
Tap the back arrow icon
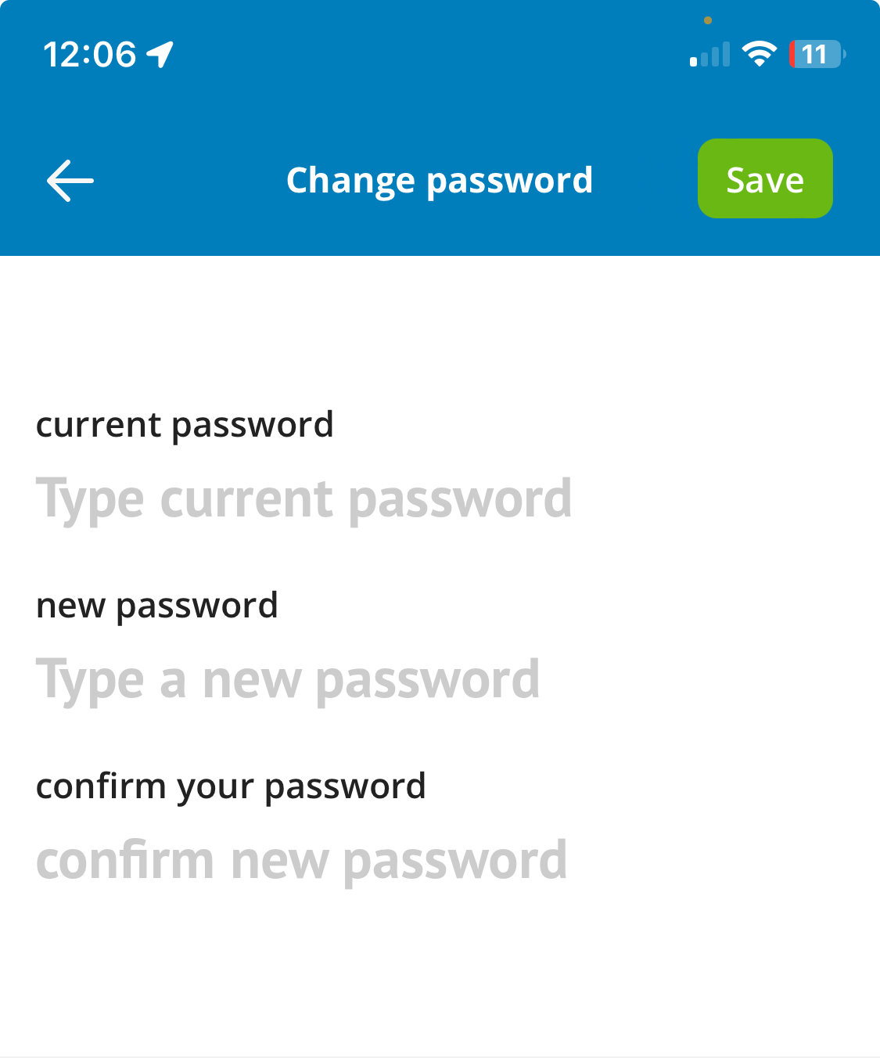(x=70, y=181)
